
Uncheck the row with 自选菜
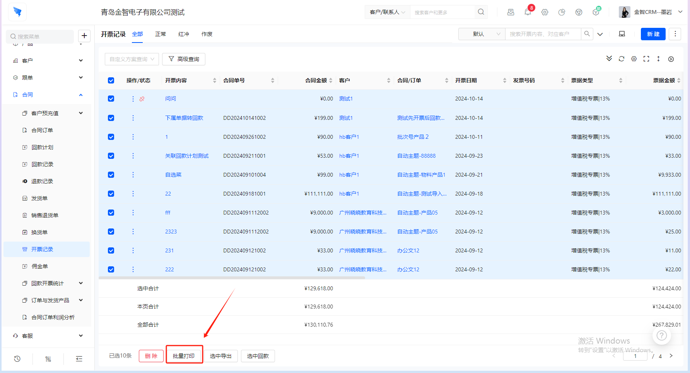111,175
